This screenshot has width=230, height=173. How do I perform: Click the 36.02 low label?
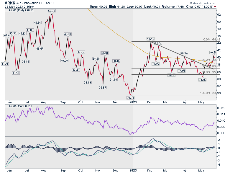tap(171, 75)
